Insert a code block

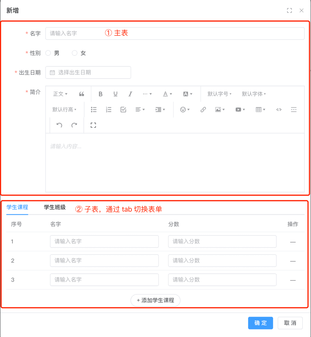279,110
